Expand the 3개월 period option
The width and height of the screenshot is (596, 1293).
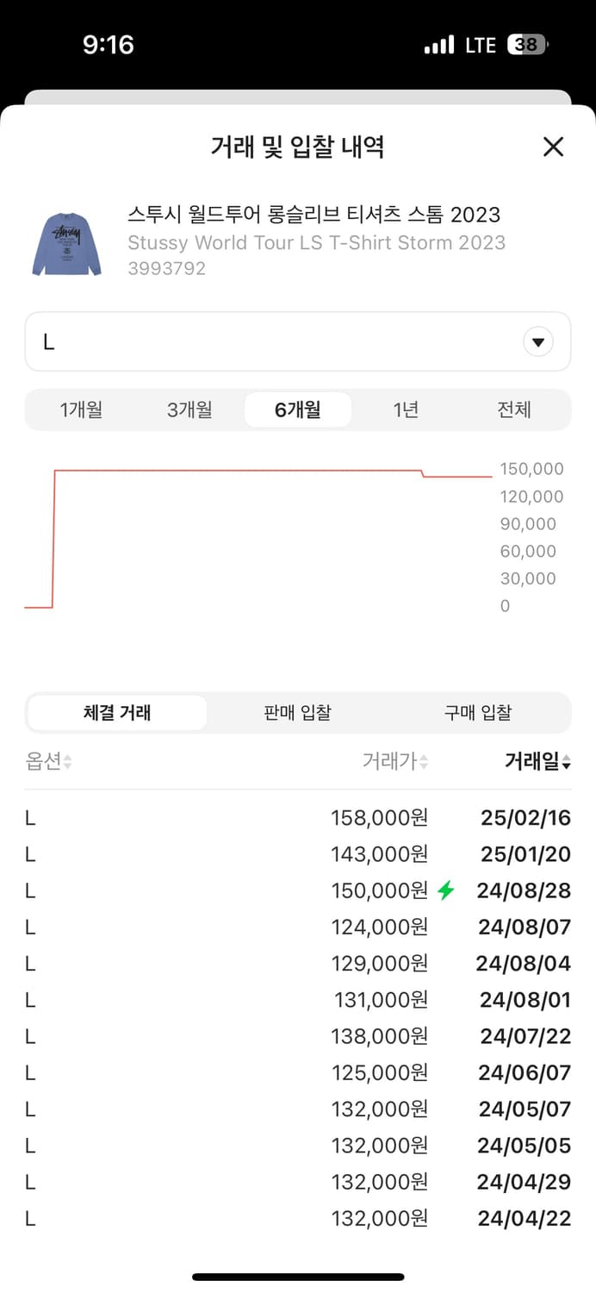[189, 409]
